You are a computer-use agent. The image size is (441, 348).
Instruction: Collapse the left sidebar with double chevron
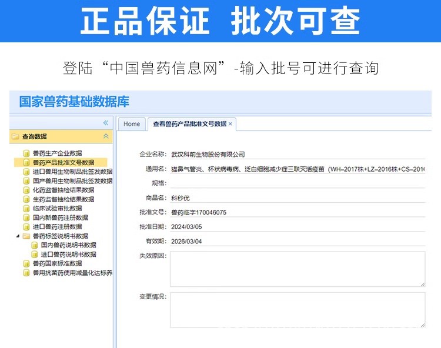pyautogui.click(x=106, y=122)
